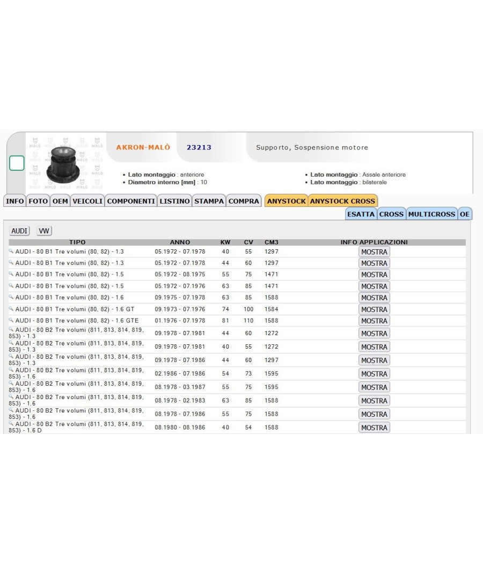Click magnifier icon for 80 B1 1.6 GT row
The width and height of the screenshot is (483, 564).
click(11, 308)
